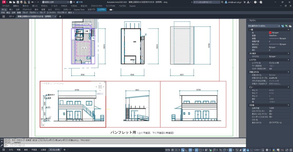Click the lineweight display icon in status bar
The width and height of the screenshot is (293, 152).
pyautogui.click(x=207, y=150)
